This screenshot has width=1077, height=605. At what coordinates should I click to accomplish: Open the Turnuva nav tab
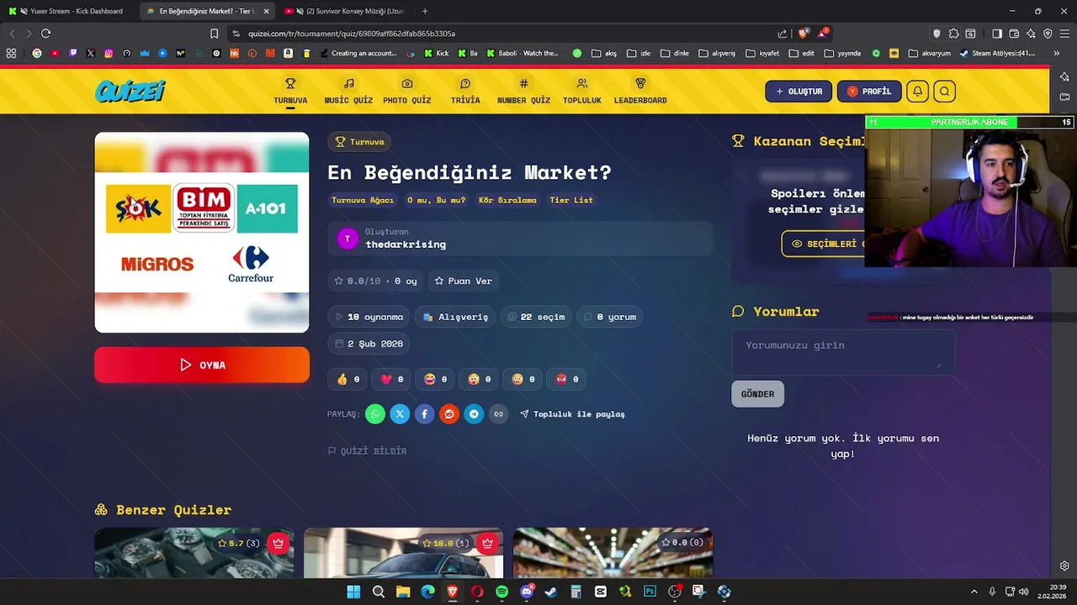tap(290, 92)
